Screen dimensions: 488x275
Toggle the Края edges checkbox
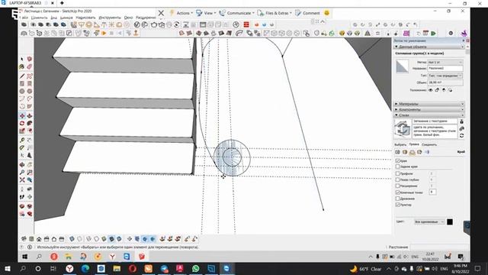(x=397, y=161)
